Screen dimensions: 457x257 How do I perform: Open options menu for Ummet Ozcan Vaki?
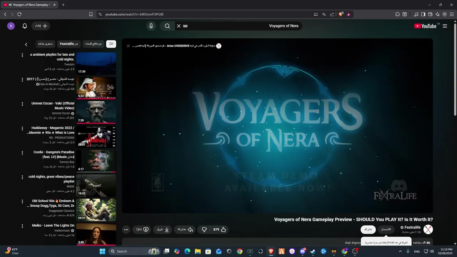pyautogui.click(x=22, y=104)
